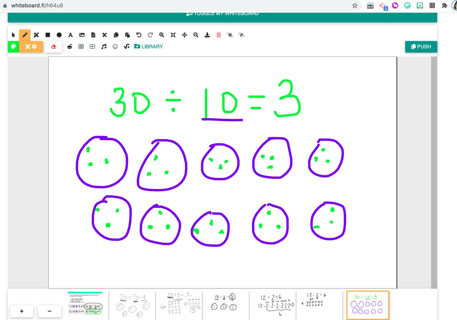Open the math equation editor
The image size is (457, 320).
coord(127,46)
